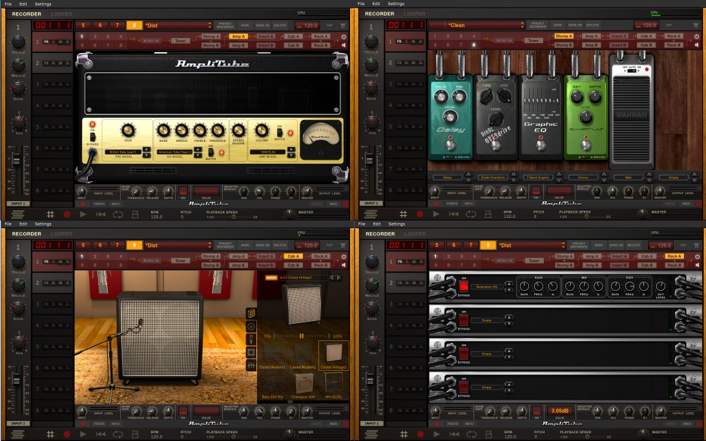The width and height of the screenshot is (706, 441).
Task: Click Delete next to the *Clean preset
Action: (x=592, y=25)
